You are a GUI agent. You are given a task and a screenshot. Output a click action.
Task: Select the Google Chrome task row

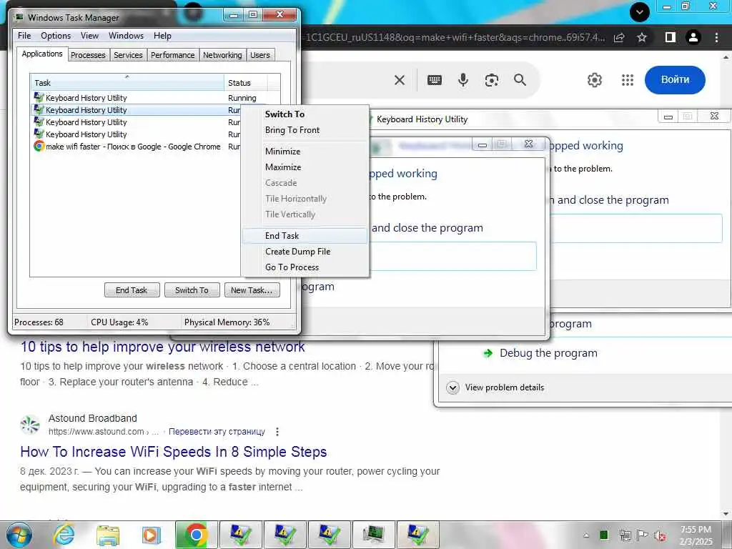[x=135, y=146]
